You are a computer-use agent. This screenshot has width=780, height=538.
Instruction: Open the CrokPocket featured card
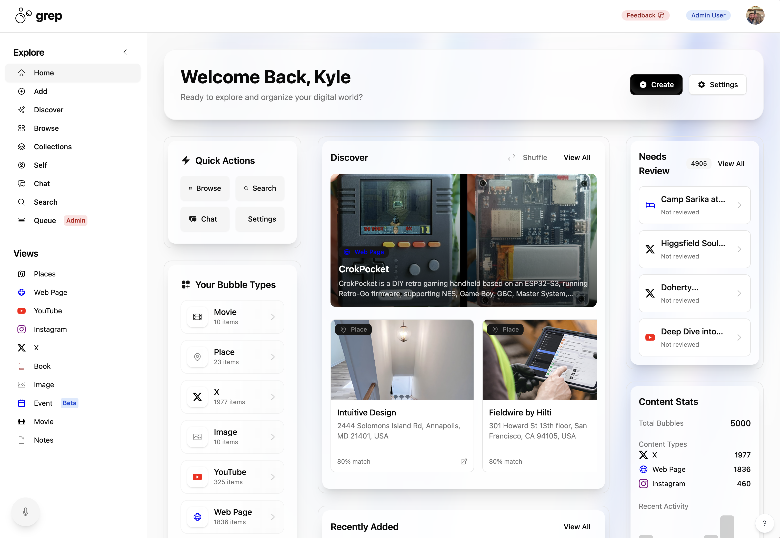point(464,240)
